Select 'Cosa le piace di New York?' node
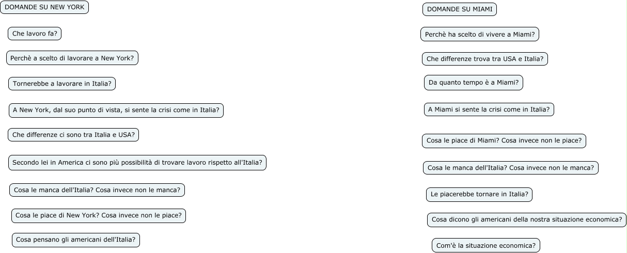The image size is (627, 253). click(99, 216)
